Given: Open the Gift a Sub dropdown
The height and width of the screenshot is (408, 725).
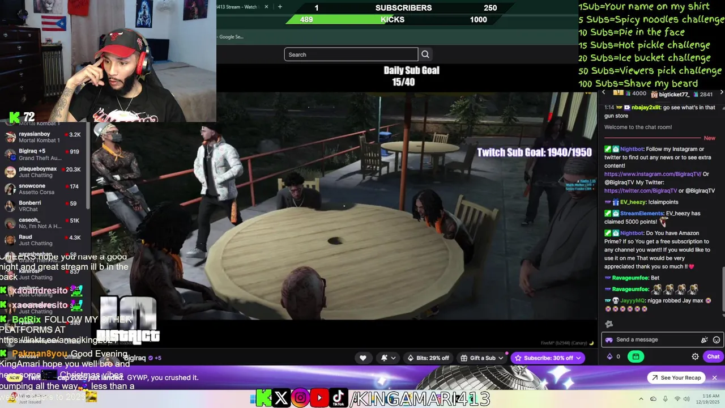Looking at the screenshot, I should [x=482, y=358].
